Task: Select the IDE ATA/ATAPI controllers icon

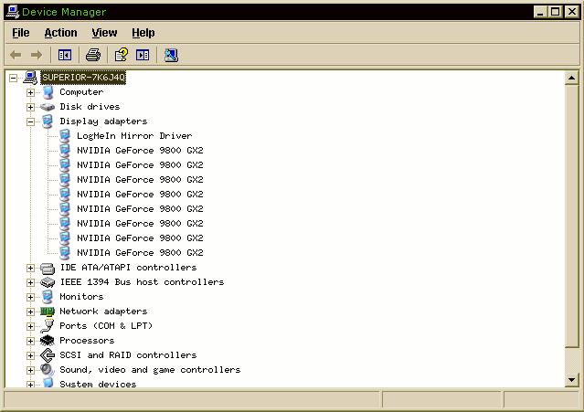Action: pos(48,268)
